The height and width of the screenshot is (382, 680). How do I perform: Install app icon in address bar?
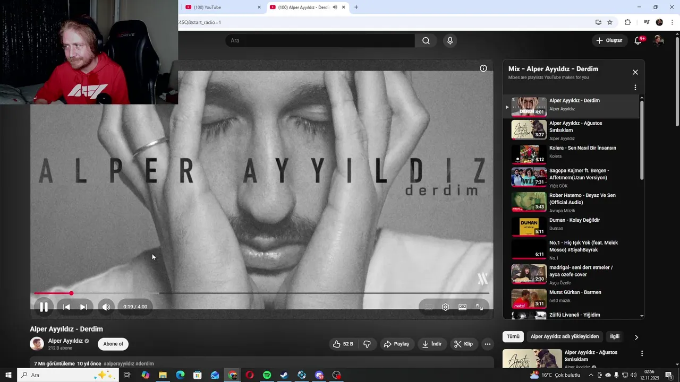pyautogui.click(x=598, y=22)
